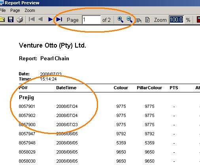Click the red icon right of zoom percent
200x165 pixels.
(198, 19)
